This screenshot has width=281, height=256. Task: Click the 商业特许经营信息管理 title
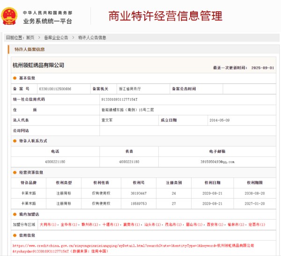pyautogui.click(x=165, y=16)
